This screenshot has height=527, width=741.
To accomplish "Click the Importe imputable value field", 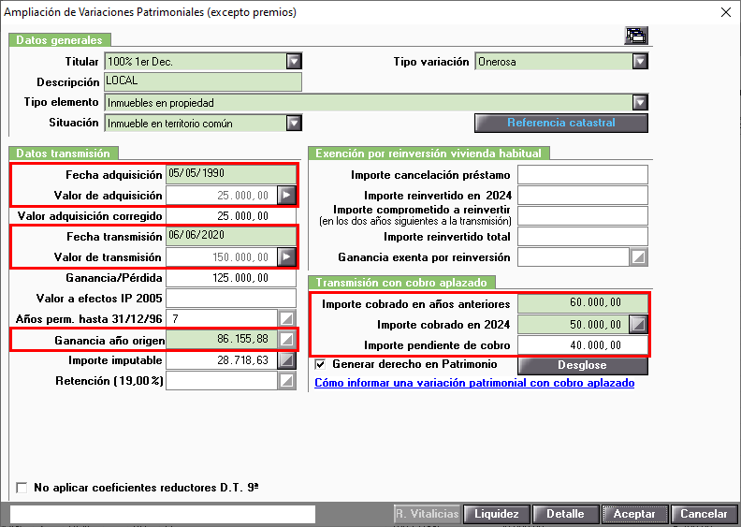I will click(x=222, y=360).
